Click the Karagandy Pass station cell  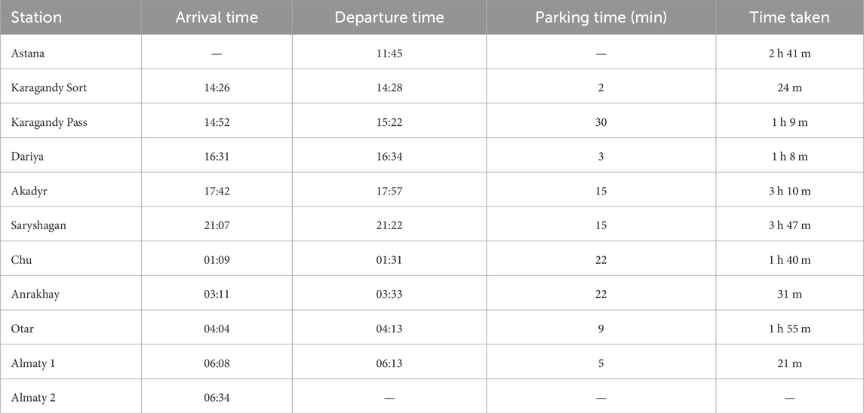point(49,122)
